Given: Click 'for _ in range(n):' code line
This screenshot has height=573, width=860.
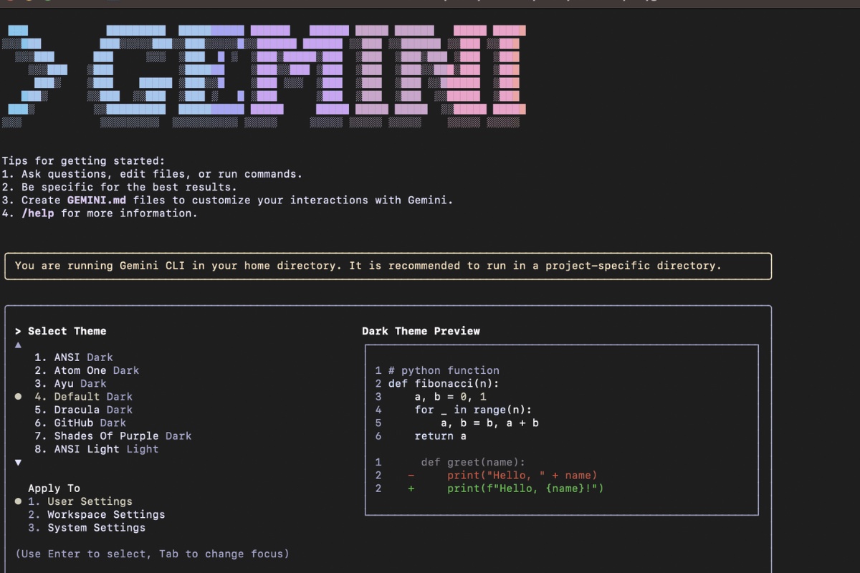Looking at the screenshot, I should pos(473,410).
